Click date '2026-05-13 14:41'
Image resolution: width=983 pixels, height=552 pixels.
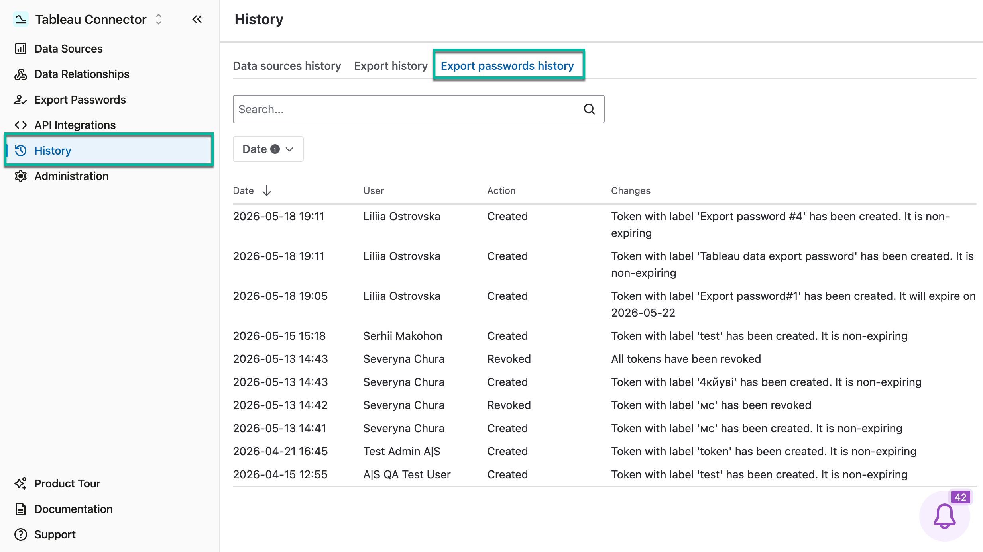pyautogui.click(x=279, y=428)
